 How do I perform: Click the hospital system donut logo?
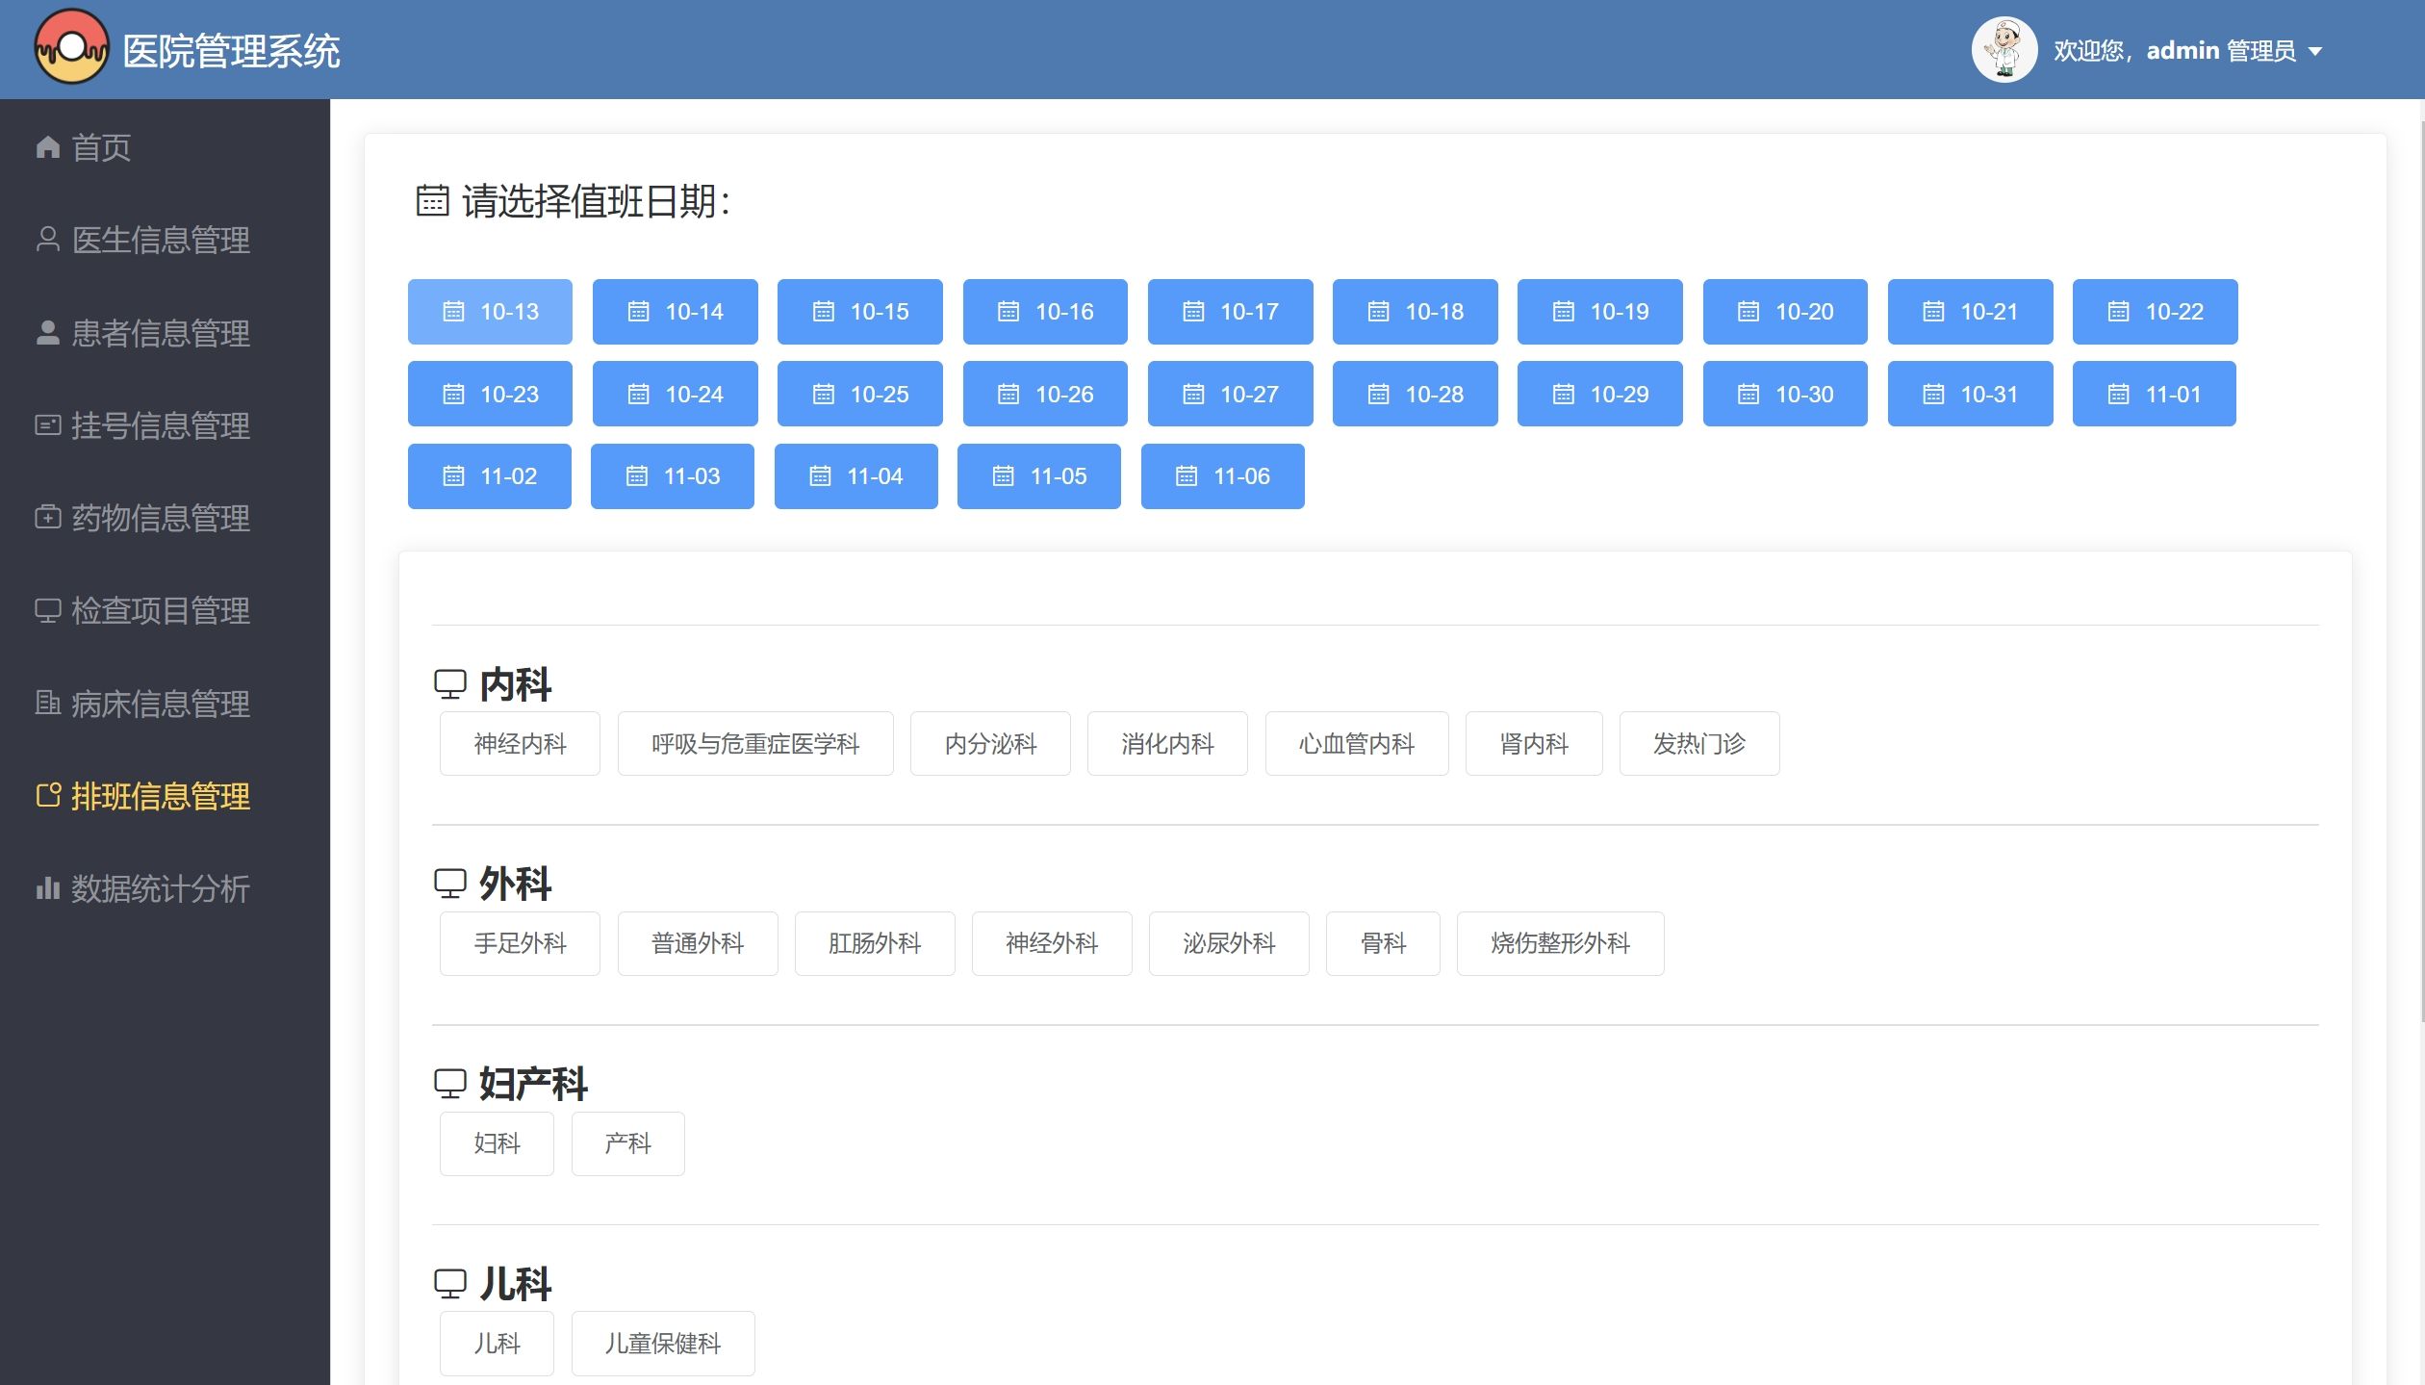click(71, 47)
